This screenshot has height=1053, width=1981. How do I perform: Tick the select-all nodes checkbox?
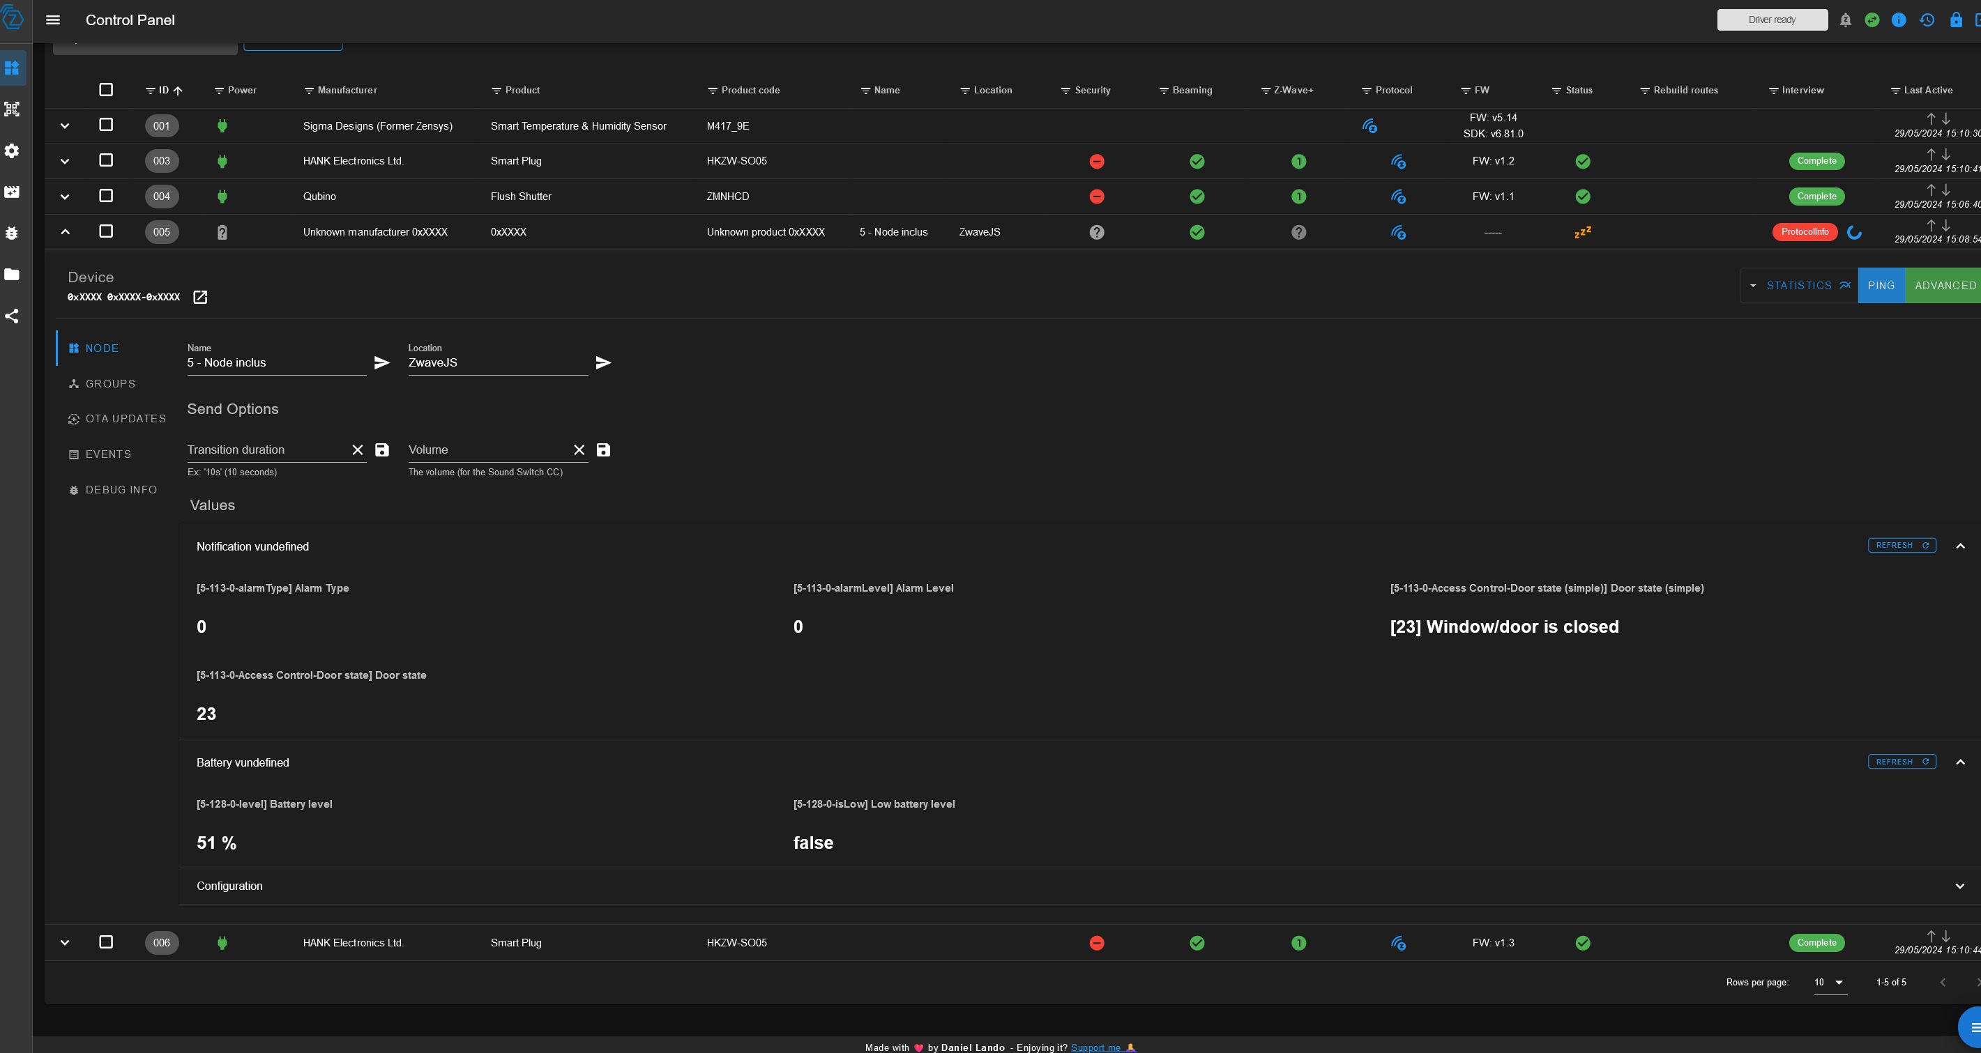pos(106,90)
